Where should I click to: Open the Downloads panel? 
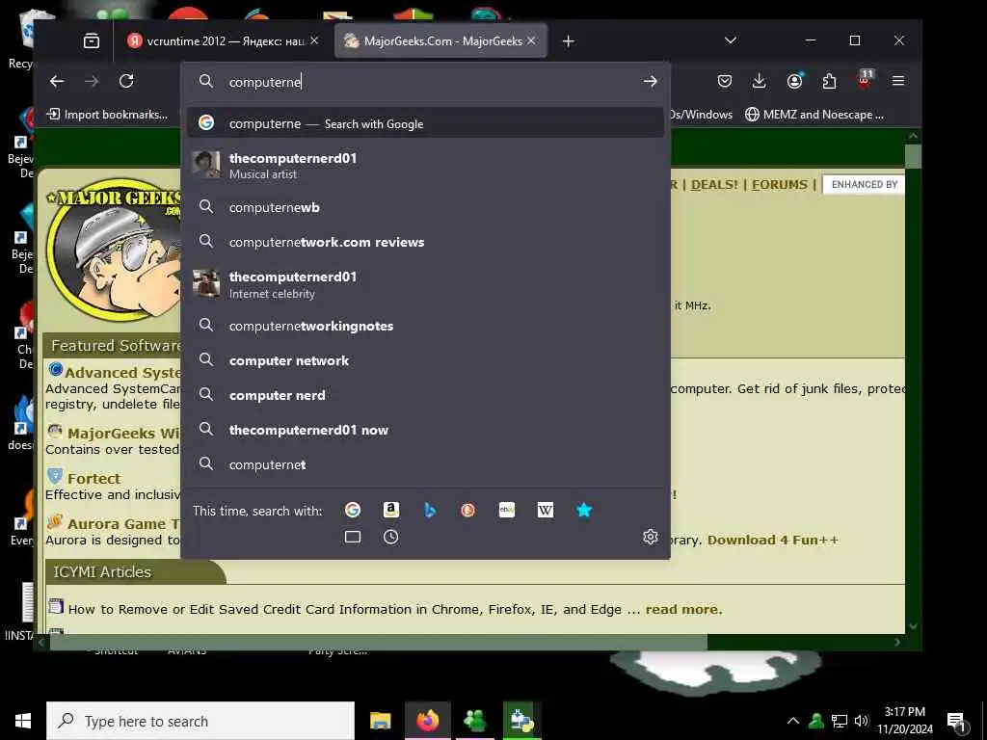tap(760, 81)
